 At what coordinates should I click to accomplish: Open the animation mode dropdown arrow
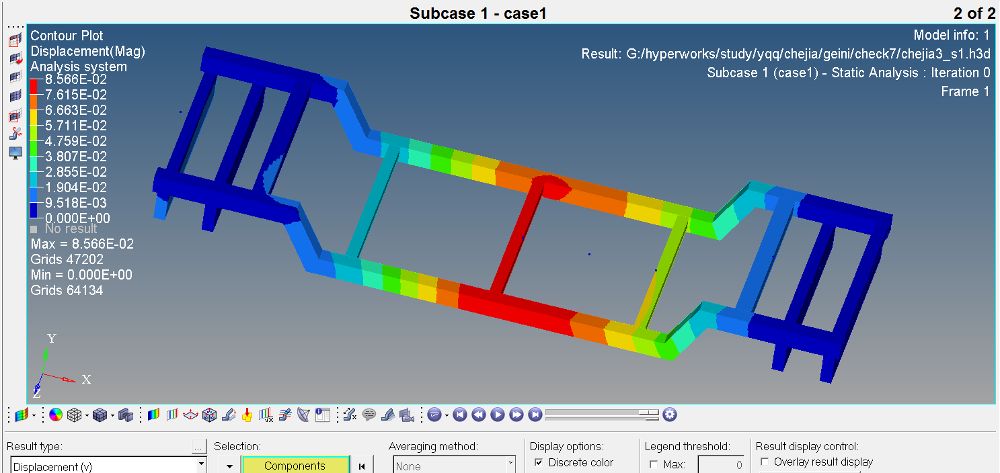click(x=446, y=415)
